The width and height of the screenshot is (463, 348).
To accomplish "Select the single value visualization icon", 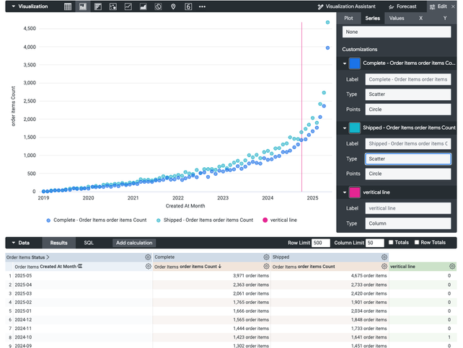I will click(x=188, y=6).
